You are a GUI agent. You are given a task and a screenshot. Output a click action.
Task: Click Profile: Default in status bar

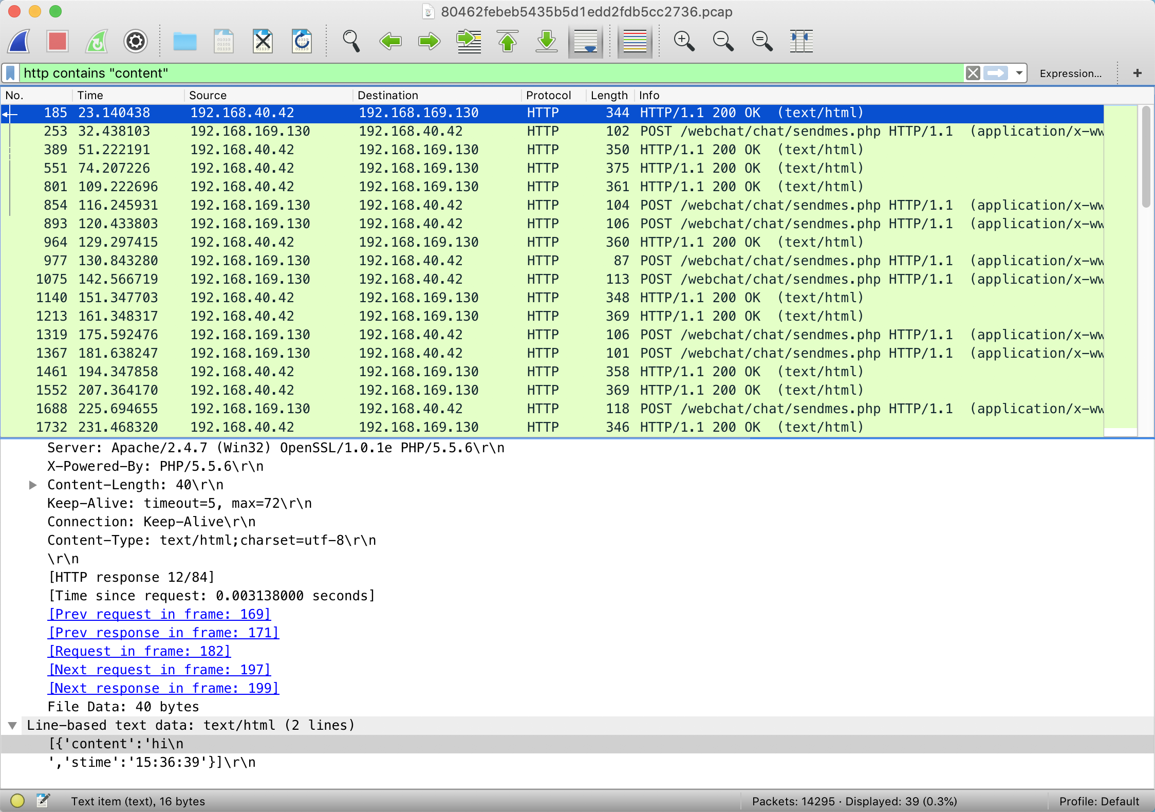tap(1099, 801)
